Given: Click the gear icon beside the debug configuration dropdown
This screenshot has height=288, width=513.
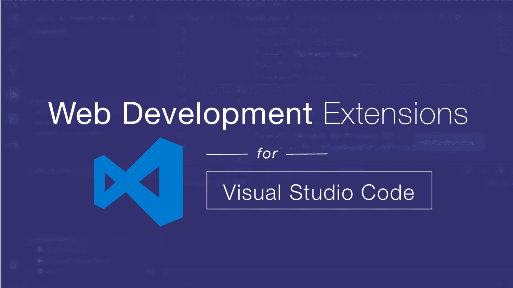Looking at the screenshot, I should [x=131, y=18].
